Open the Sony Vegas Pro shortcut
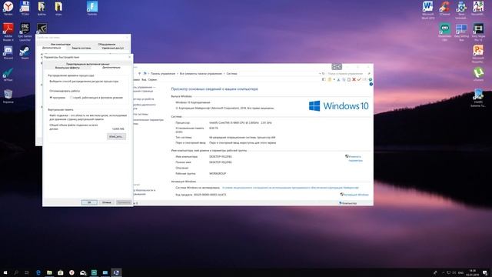 click(478, 32)
